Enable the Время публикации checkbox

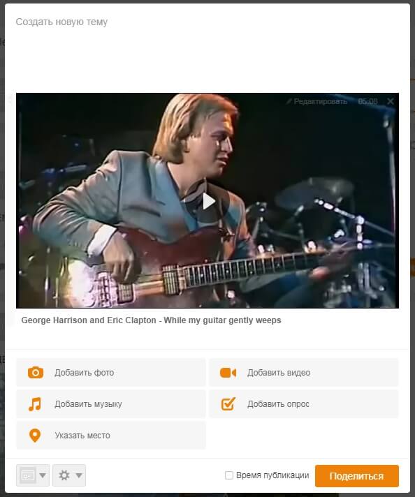(228, 475)
